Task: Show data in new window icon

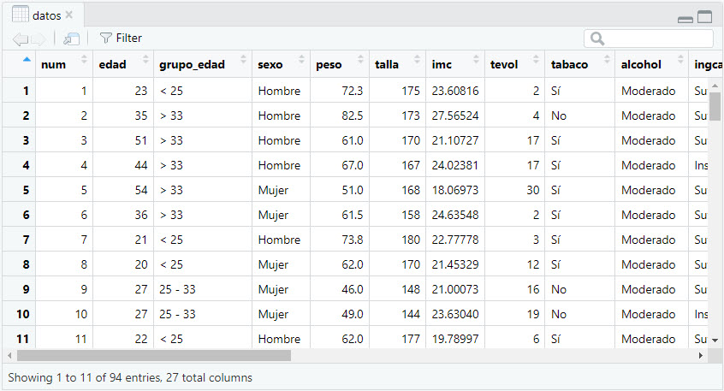Action: coord(71,39)
